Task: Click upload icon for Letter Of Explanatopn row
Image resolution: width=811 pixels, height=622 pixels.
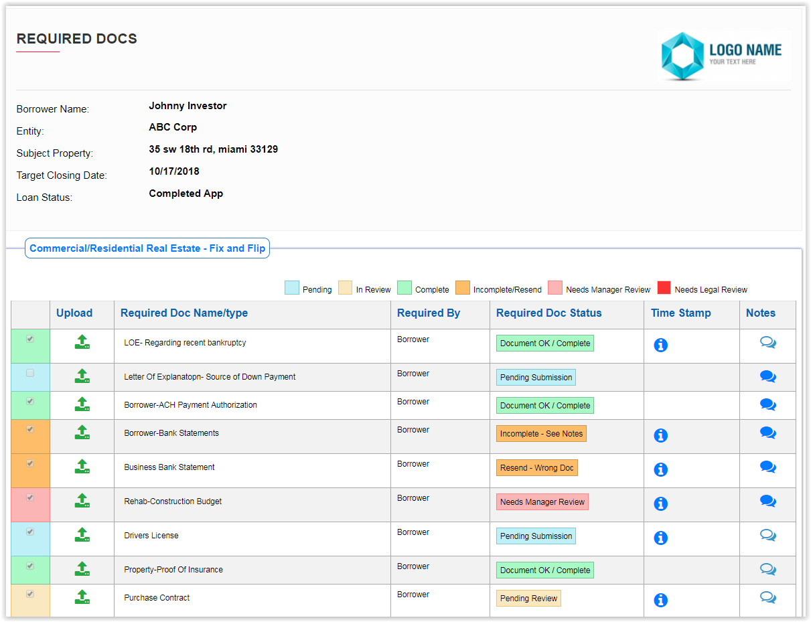Action: tap(82, 376)
